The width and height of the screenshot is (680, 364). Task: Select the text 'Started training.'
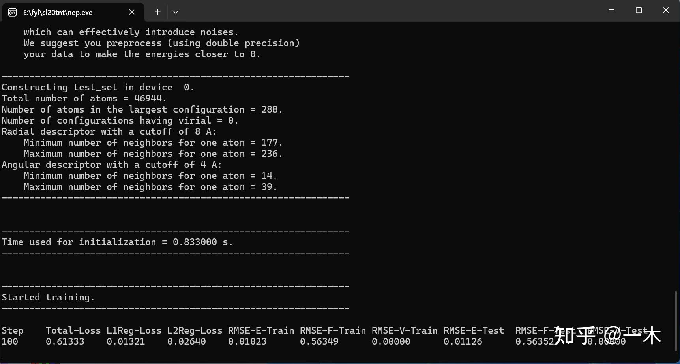(x=48, y=297)
